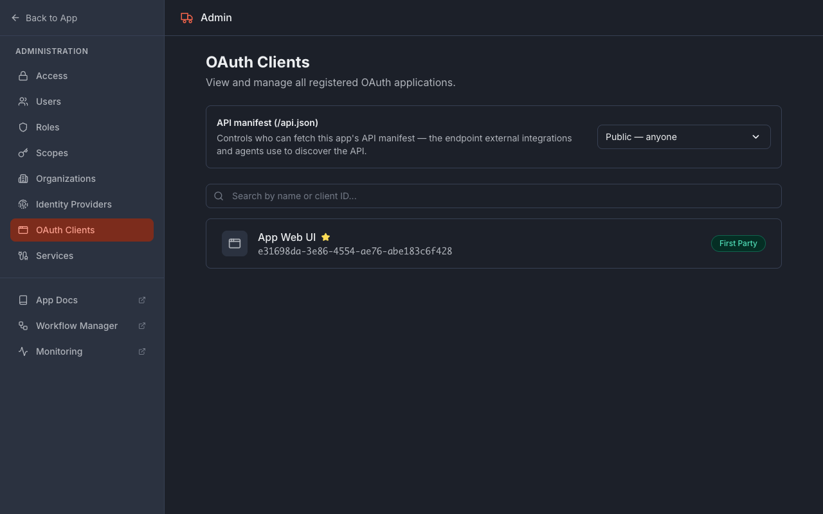Screen dimensions: 823x514
Task: Open the Monitoring link
Action: click(x=82, y=351)
